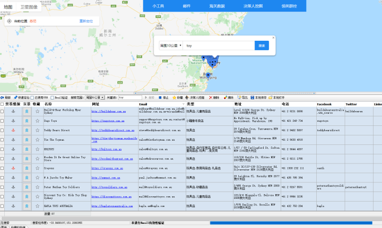Click the 刷新 refresh toolbar icon
The image size is (382, 228).
pyautogui.click(x=2, y=98)
